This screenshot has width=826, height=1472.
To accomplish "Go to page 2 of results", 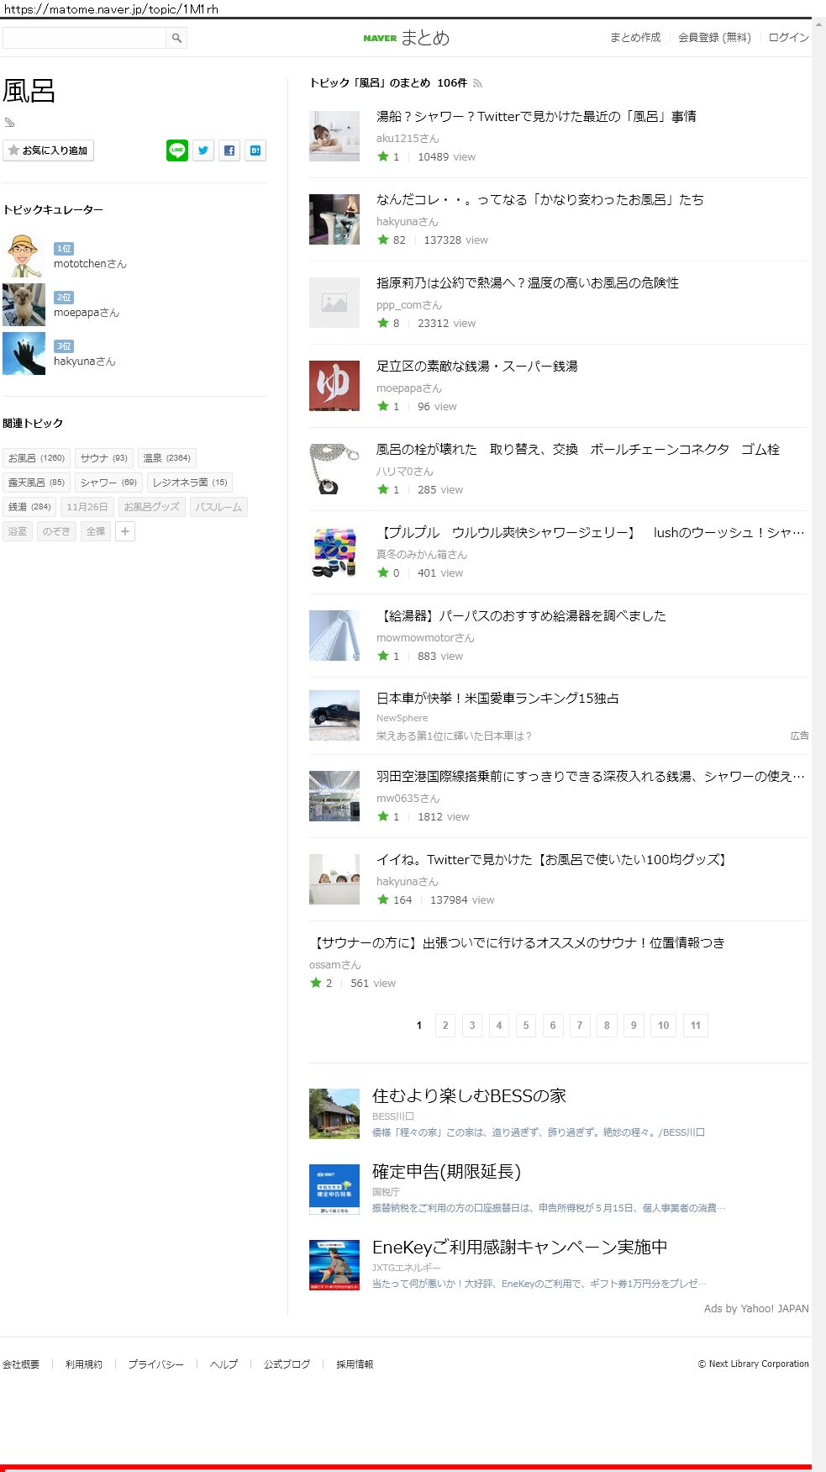I will (x=445, y=1026).
